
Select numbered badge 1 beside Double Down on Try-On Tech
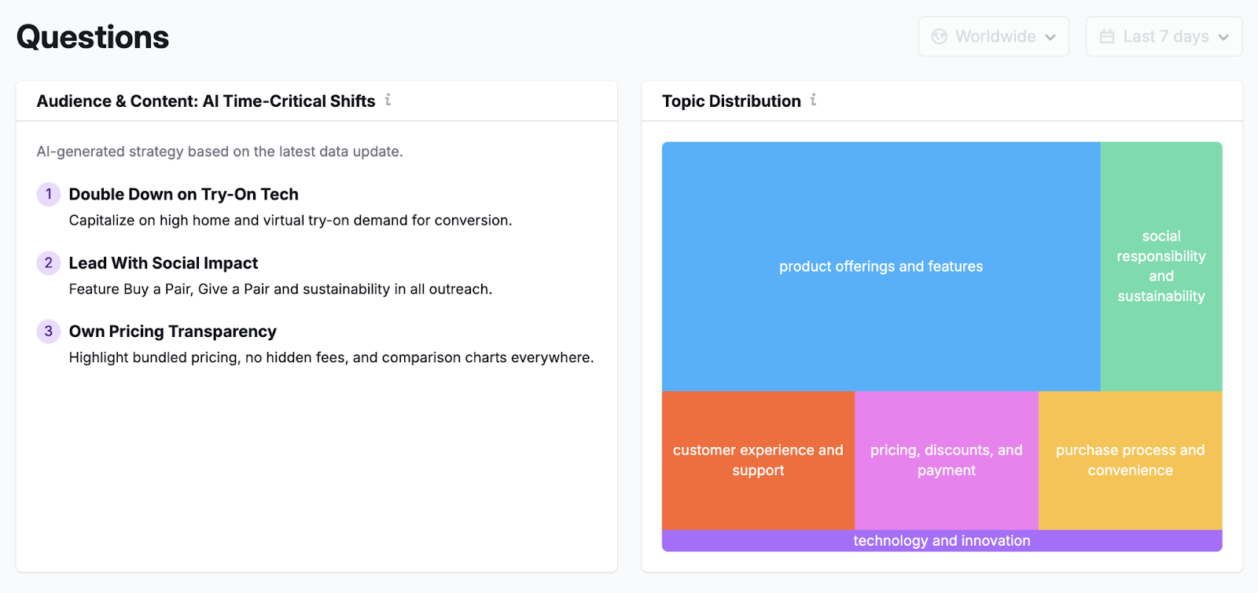pos(48,194)
